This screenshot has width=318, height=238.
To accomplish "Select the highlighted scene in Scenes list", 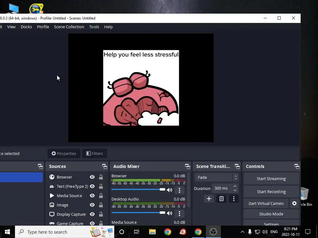I will click(21, 177).
